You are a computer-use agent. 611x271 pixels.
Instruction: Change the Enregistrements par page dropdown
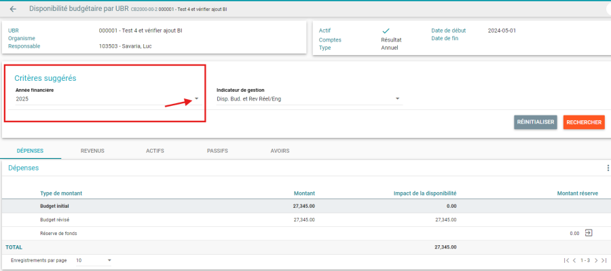[x=94, y=260]
